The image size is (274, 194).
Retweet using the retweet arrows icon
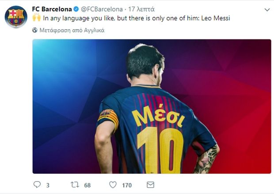coord(75,184)
